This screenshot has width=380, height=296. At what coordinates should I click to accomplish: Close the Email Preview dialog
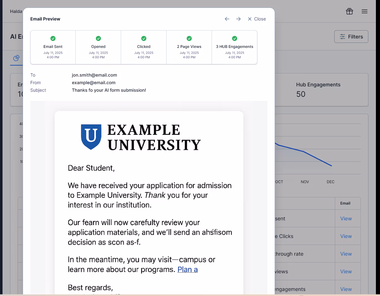(x=257, y=19)
